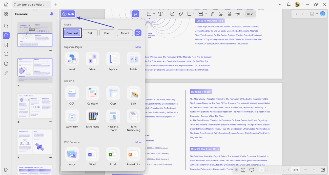Open options menu for thumbnail 4

point(50,158)
